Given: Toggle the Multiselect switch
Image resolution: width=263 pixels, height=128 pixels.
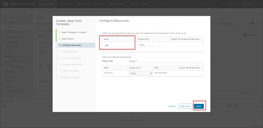Looking at the screenshot, I should click(245, 35).
